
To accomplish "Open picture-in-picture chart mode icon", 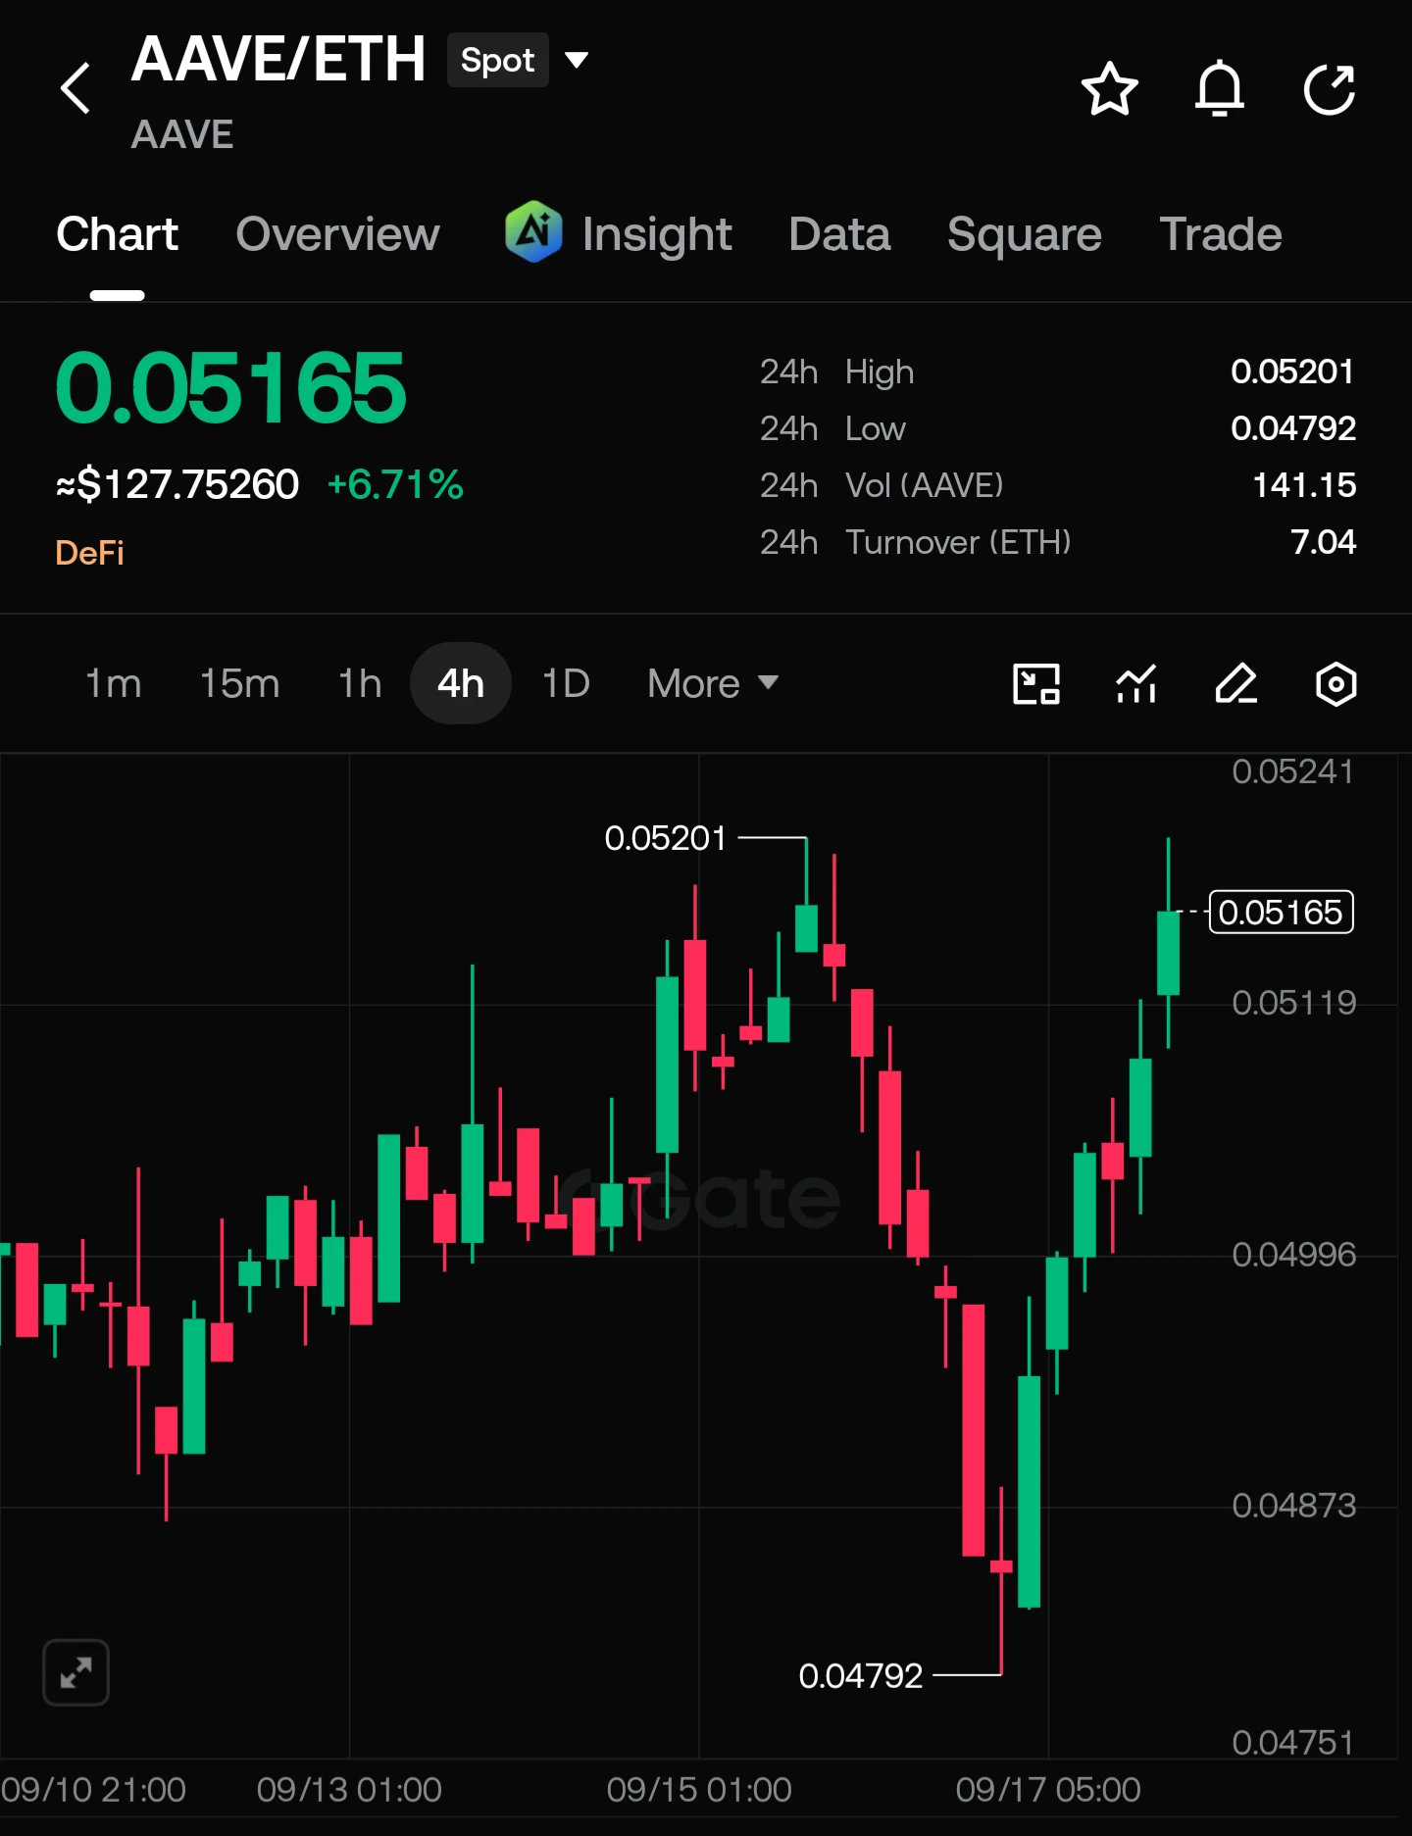I will tap(1036, 683).
